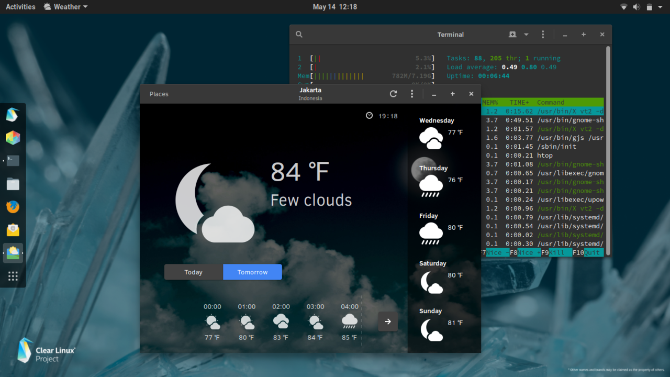Switch to the Tomorrow forecast tab

(x=252, y=272)
